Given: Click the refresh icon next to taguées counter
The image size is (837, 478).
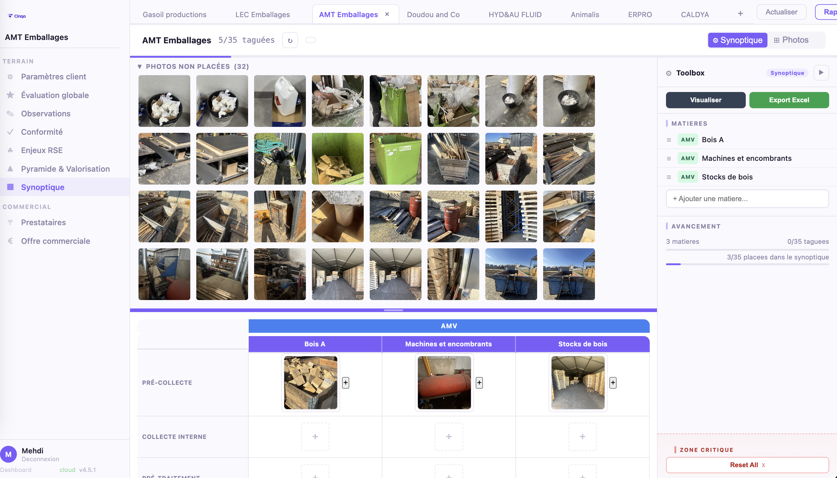Looking at the screenshot, I should (290, 40).
